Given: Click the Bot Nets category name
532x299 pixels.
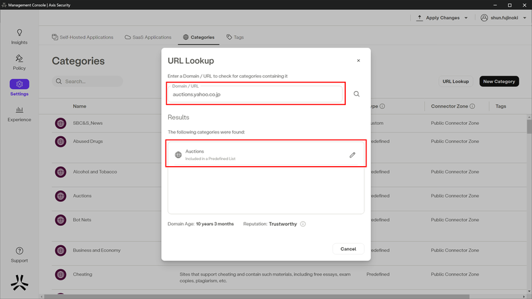Looking at the screenshot, I should tap(82, 220).
